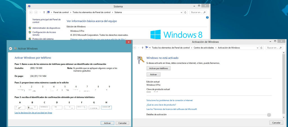Click search box in Sistema window
This screenshot has width=288, height=127.
click(x=198, y=12)
